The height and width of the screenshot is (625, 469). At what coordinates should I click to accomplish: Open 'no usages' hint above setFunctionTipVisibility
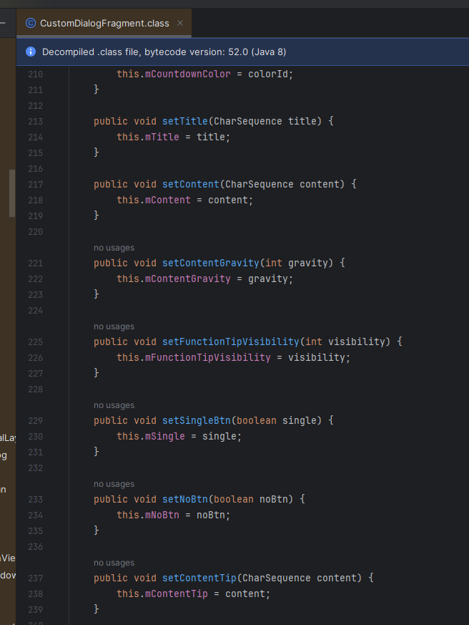point(114,326)
